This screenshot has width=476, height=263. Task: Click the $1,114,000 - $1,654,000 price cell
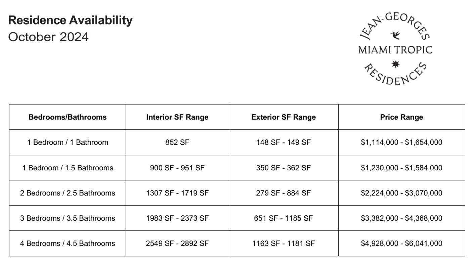click(401, 142)
